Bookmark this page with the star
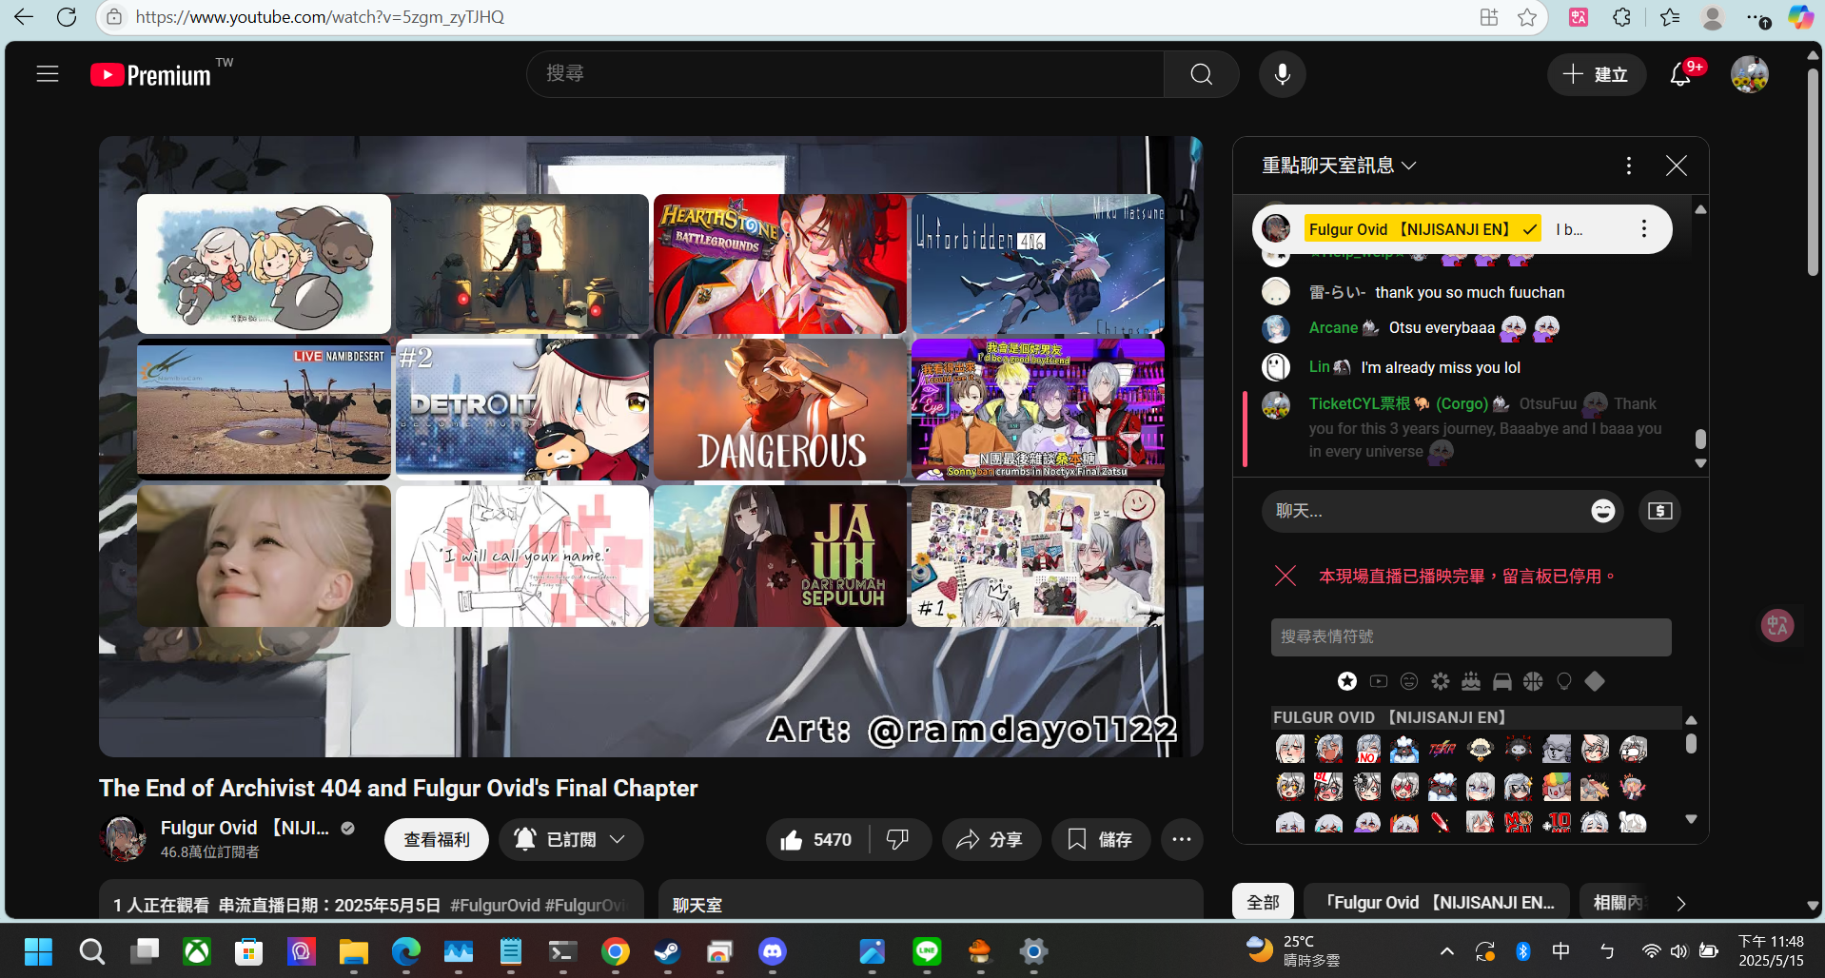This screenshot has height=978, width=1825. tap(1526, 17)
